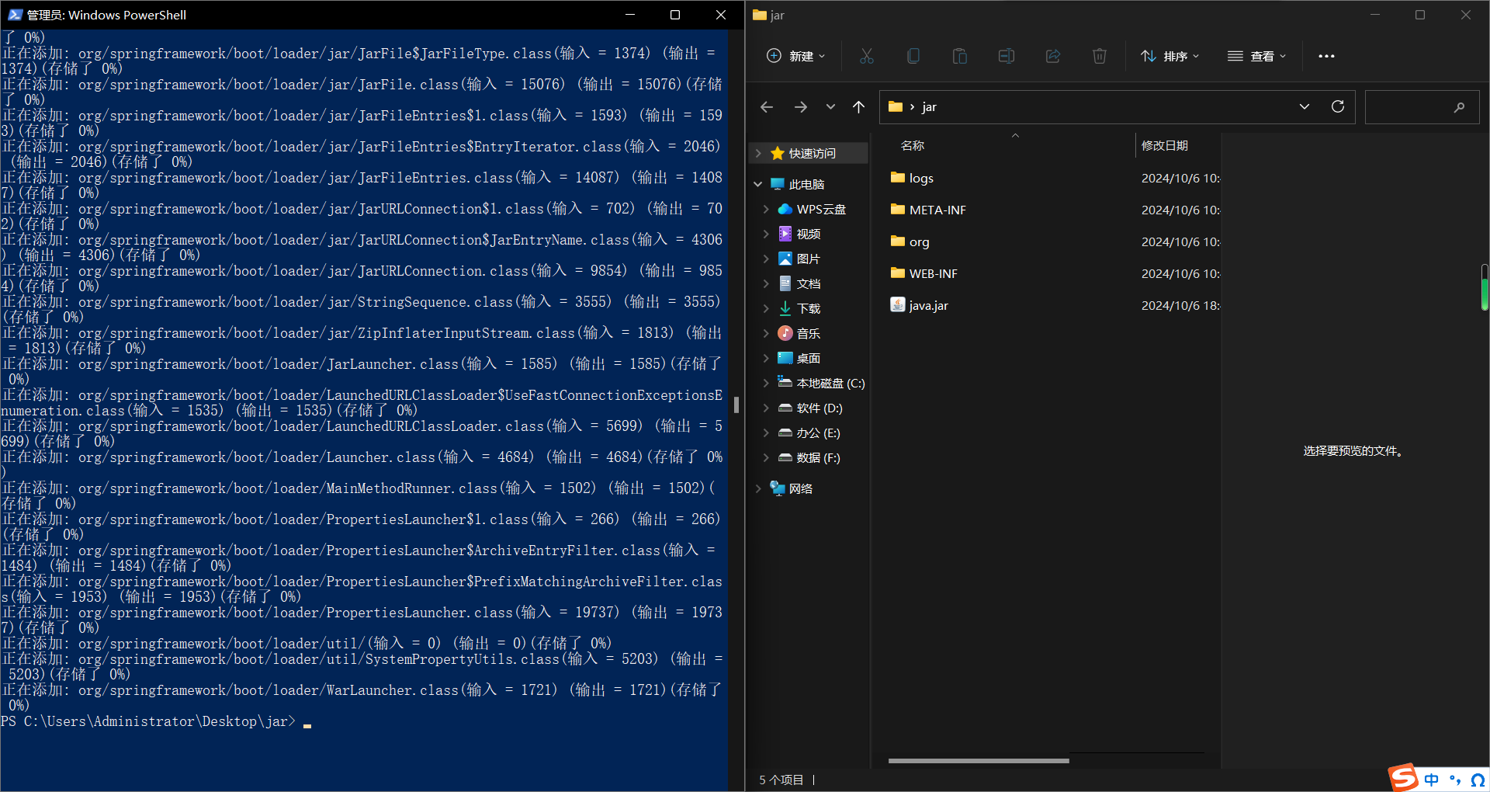Select the java.jar file
The height and width of the screenshot is (792, 1490).
pyautogui.click(x=928, y=306)
